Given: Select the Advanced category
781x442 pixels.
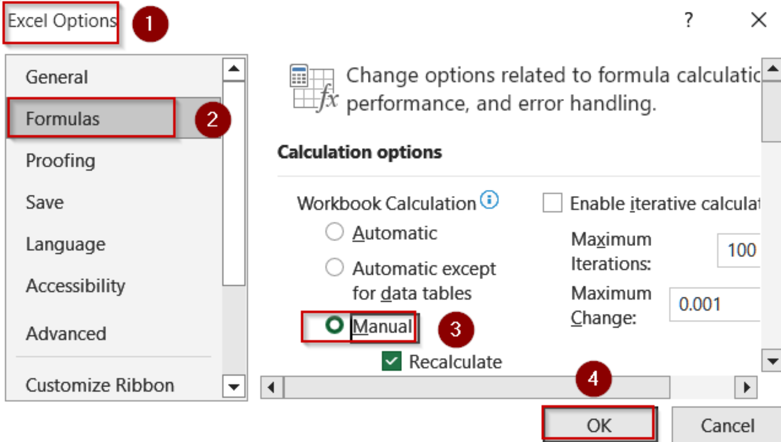Looking at the screenshot, I should pos(66,334).
